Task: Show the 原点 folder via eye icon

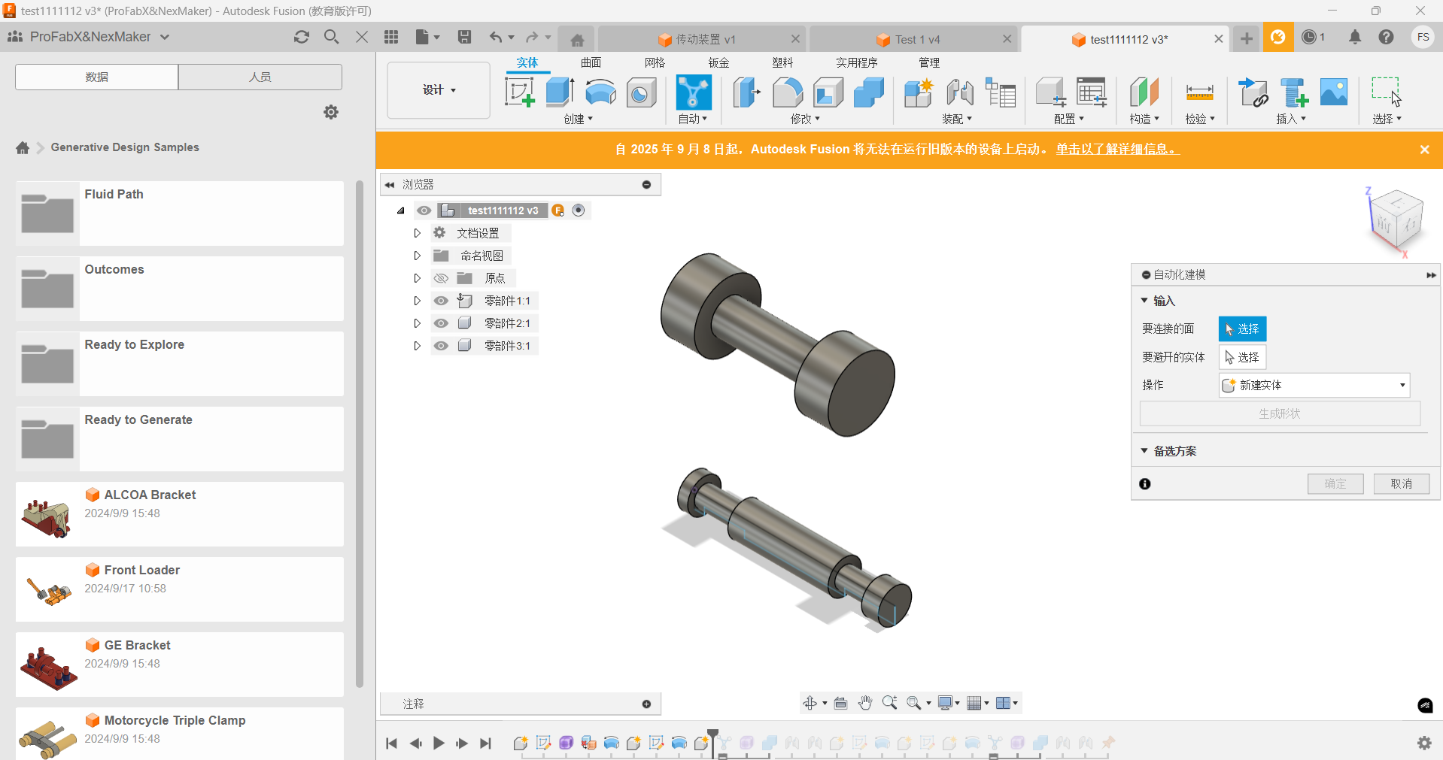Action: [441, 278]
